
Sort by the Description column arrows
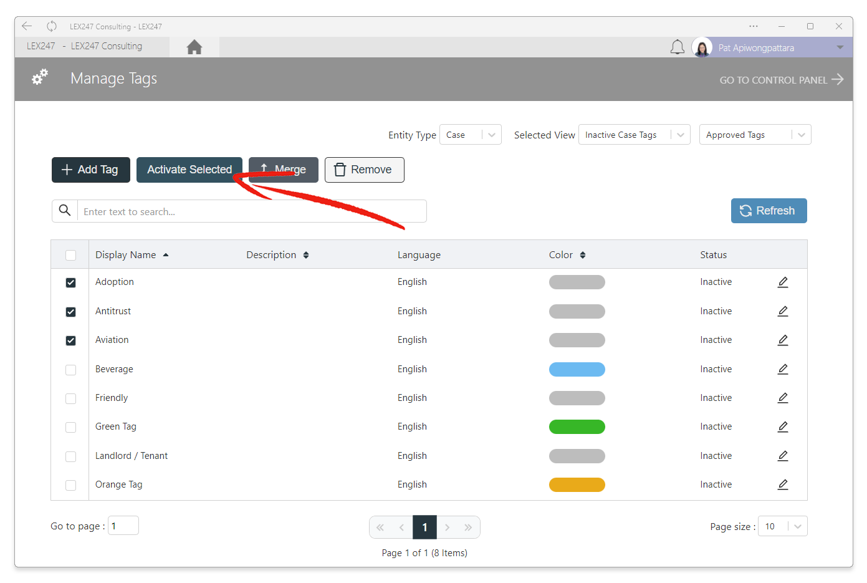(x=306, y=255)
